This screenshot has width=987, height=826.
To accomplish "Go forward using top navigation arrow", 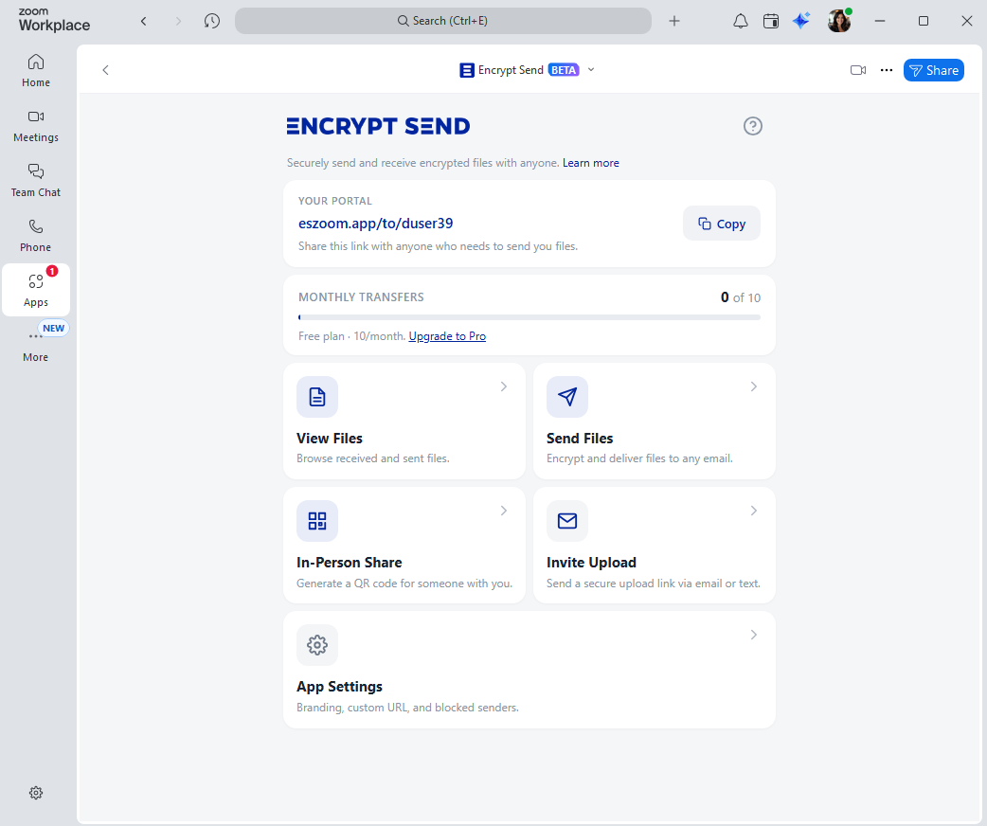I will (178, 22).
